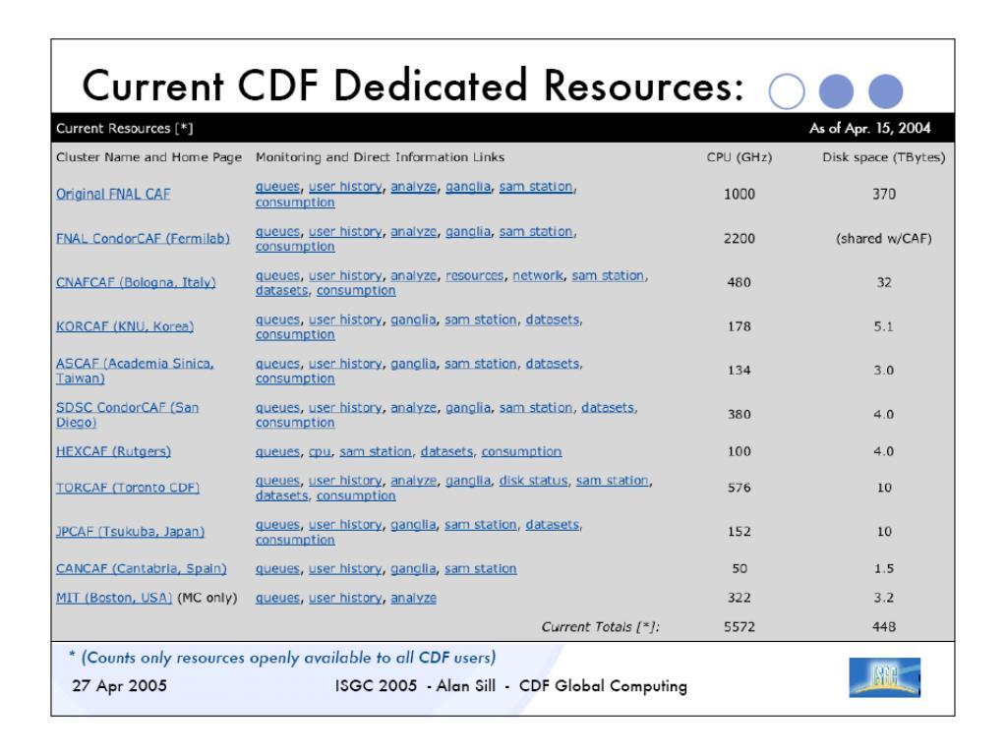Click analyze link in MIT row
1007x755 pixels.
[414, 599]
